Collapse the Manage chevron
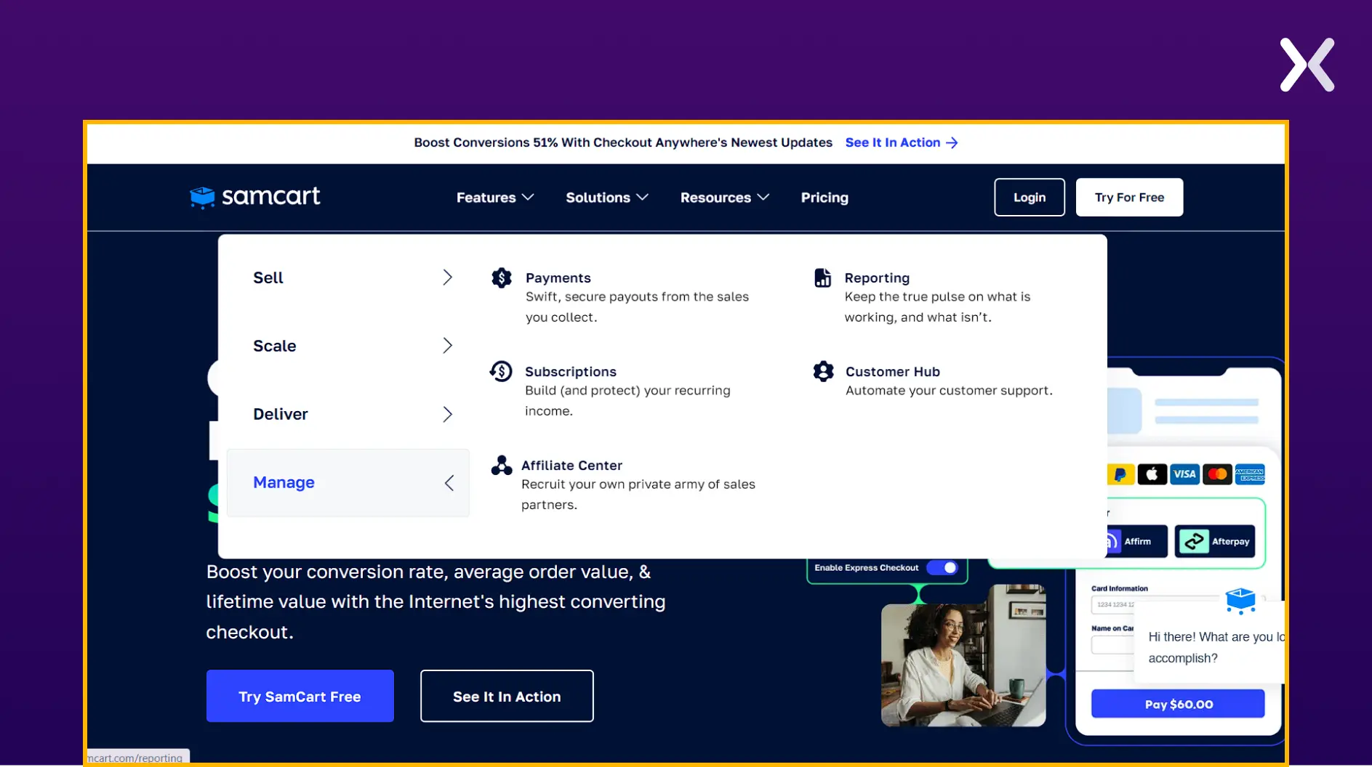This screenshot has width=1372, height=767. point(449,482)
